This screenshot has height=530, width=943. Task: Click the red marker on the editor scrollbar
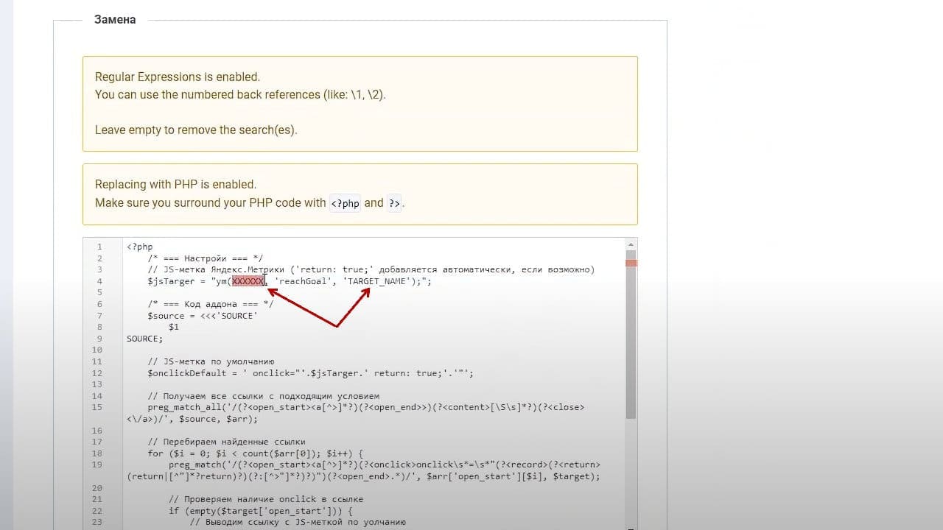[x=631, y=263]
